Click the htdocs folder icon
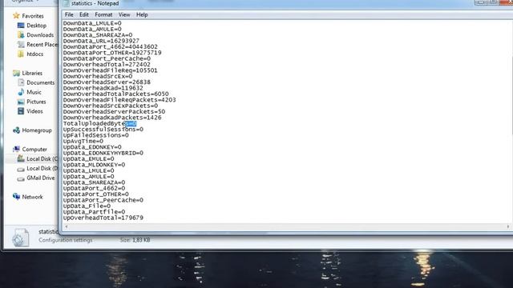Viewport: 513px width, 288px height. [x=21, y=54]
